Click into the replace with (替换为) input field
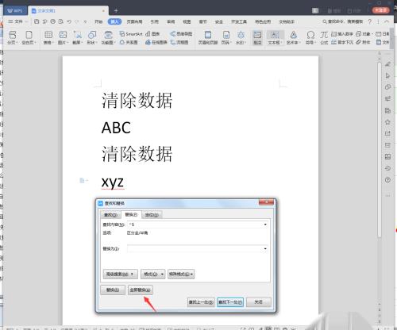This screenshot has width=397, height=330. pos(195,249)
